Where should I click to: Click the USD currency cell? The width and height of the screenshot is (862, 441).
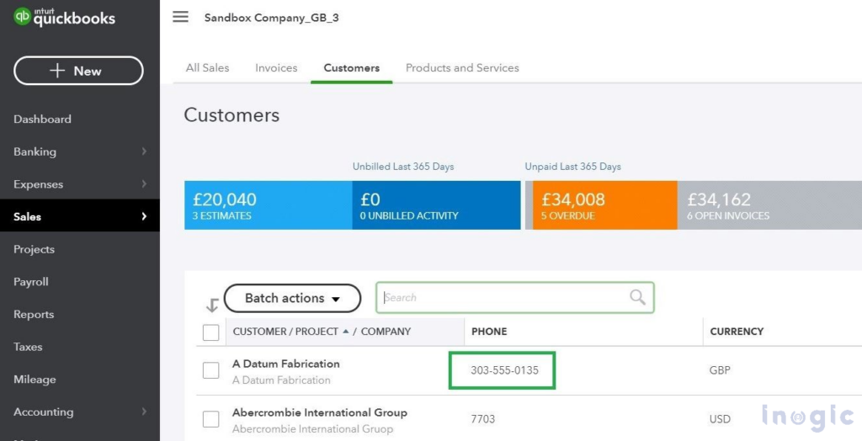720,419
